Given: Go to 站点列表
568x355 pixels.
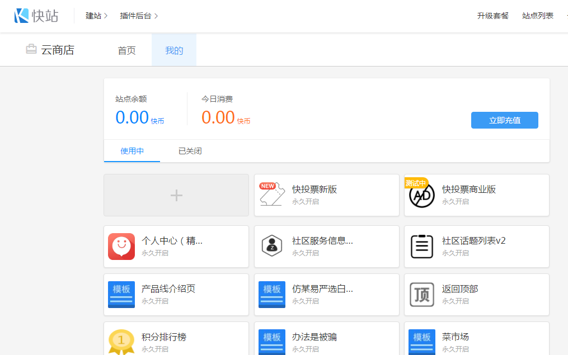Looking at the screenshot, I should (538, 16).
